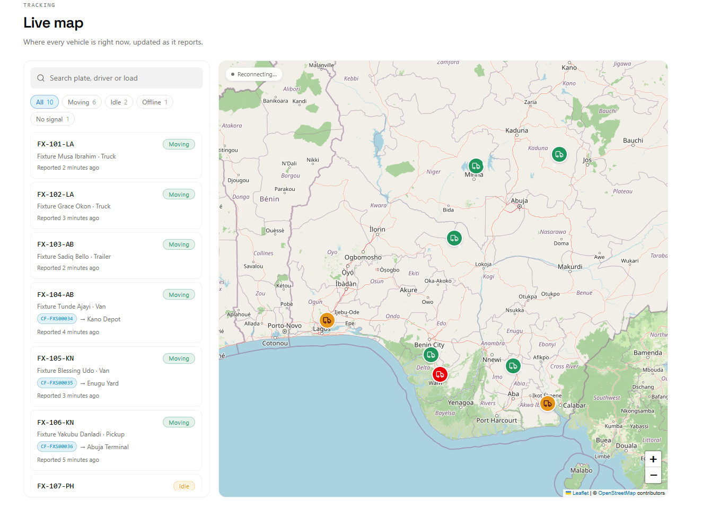
Task: Open the FX-103-AB vehicle card
Action: tap(116, 256)
